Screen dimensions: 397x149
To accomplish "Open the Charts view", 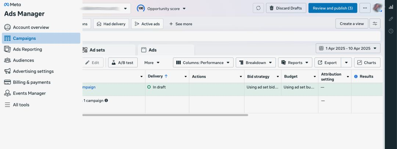I will pyautogui.click(x=367, y=63).
